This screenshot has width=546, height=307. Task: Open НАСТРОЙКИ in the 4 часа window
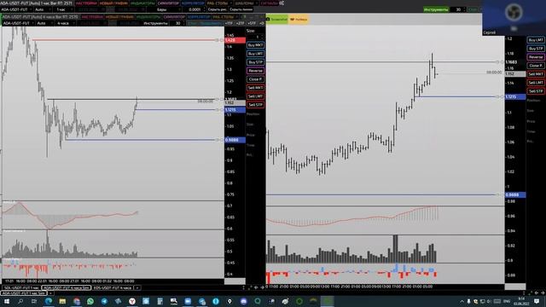point(92,17)
